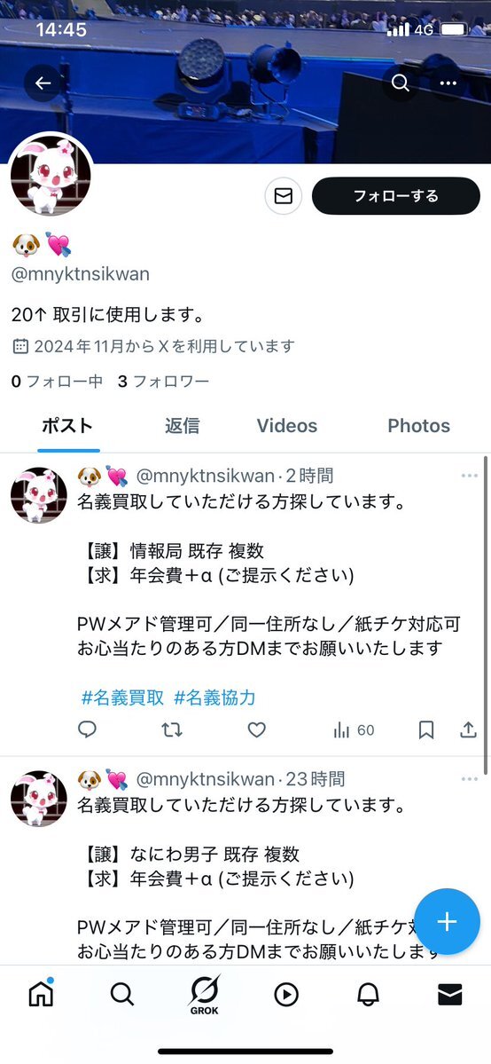491x1064 pixels.
Task: Switch to the Videos tab
Action: tap(287, 426)
